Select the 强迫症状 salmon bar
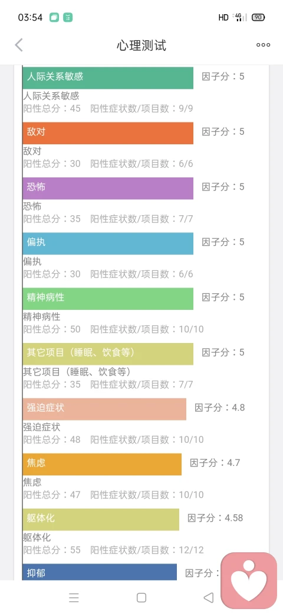The image size is (283, 615). click(x=104, y=409)
